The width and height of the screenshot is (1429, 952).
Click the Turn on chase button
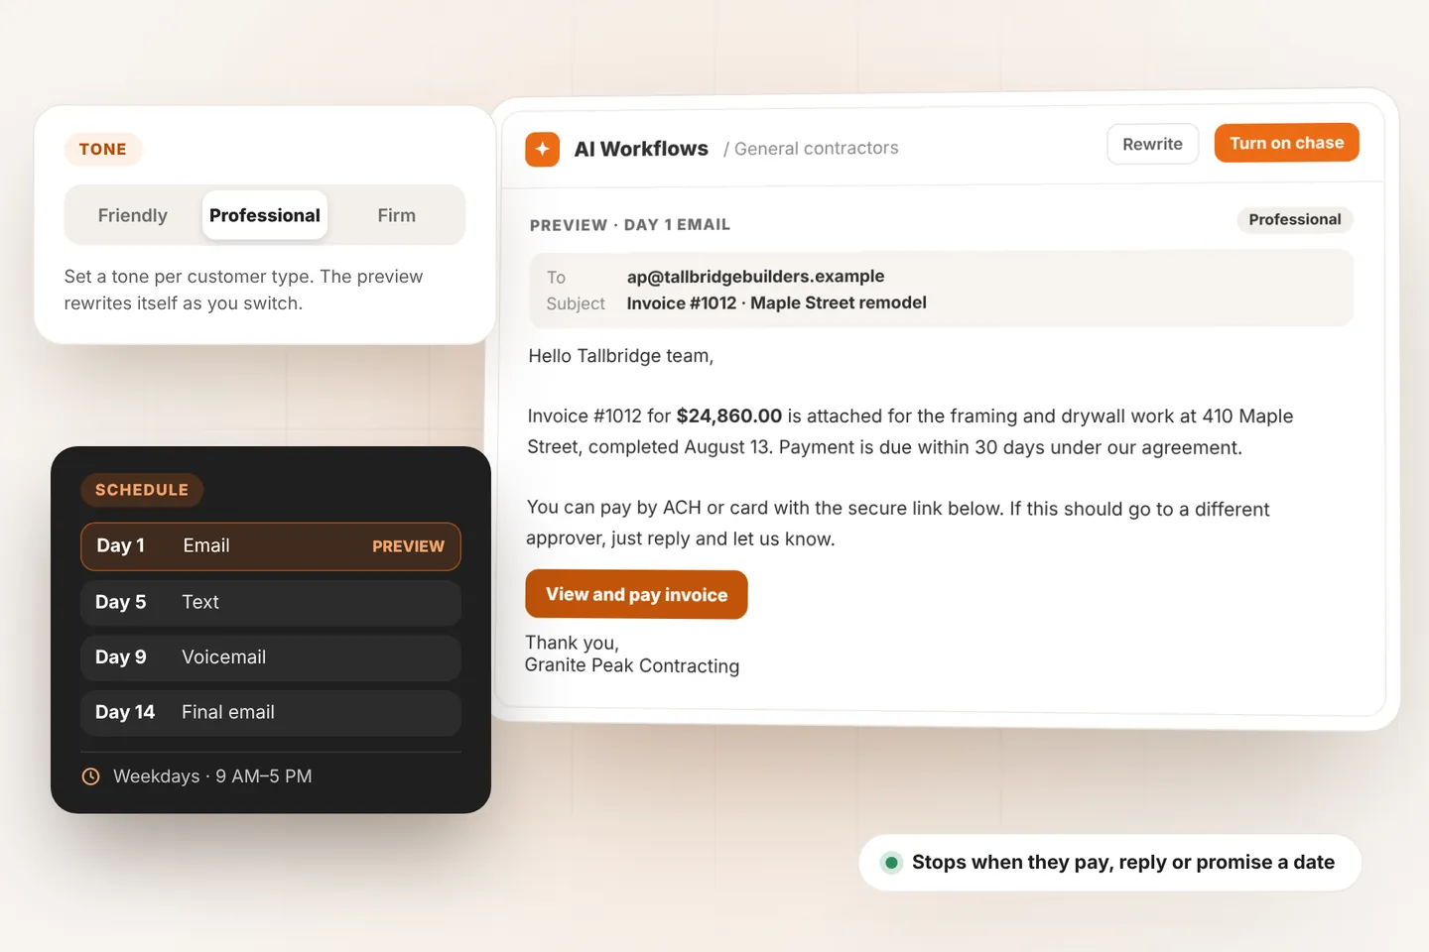(1287, 143)
